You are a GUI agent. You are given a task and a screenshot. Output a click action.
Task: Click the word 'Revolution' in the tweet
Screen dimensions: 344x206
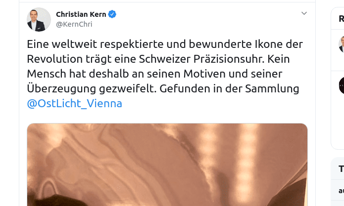coord(54,59)
